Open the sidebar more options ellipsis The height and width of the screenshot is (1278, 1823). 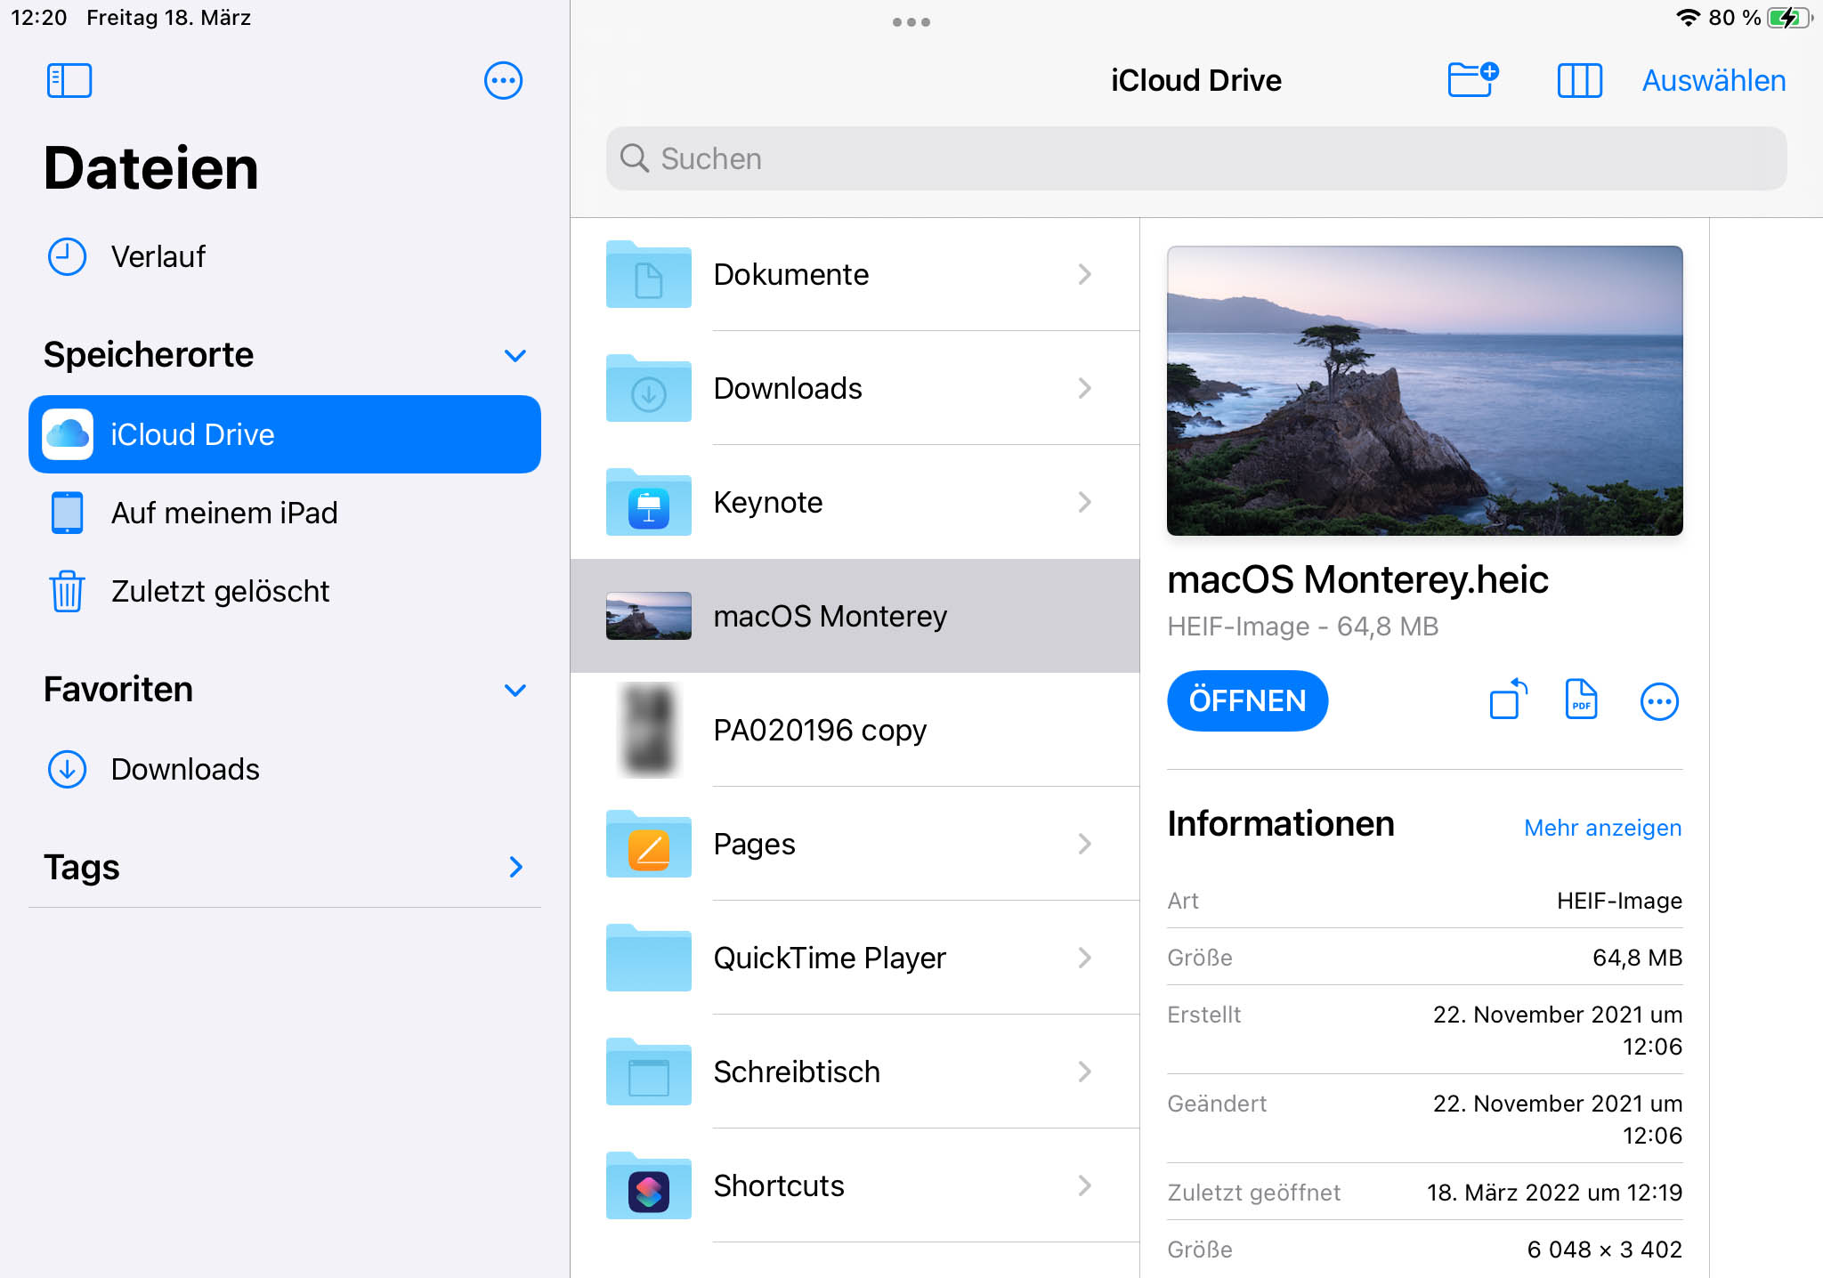(503, 80)
